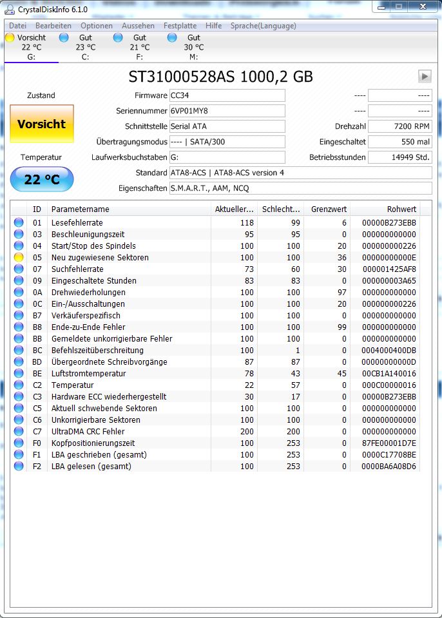Click the Grenzwert column header
Image resolution: width=442 pixels, height=618 pixels.
pos(327,209)
